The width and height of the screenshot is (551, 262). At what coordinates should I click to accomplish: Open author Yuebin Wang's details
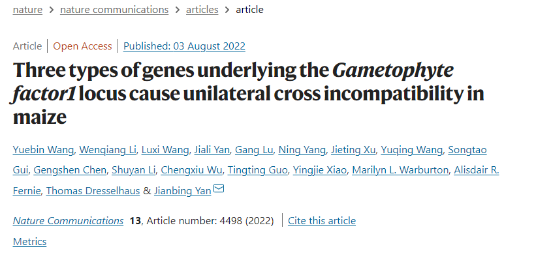(x=43, y=150)
